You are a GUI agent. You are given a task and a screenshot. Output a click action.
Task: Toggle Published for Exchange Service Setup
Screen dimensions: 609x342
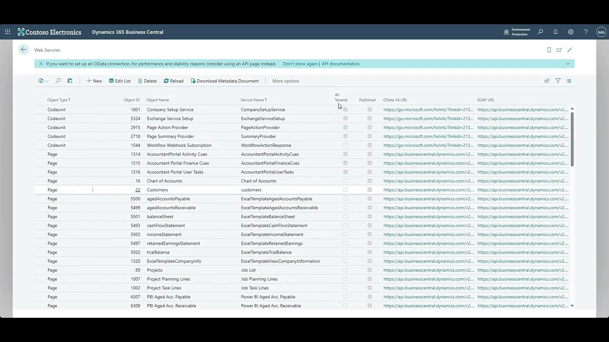click(370, 118)
